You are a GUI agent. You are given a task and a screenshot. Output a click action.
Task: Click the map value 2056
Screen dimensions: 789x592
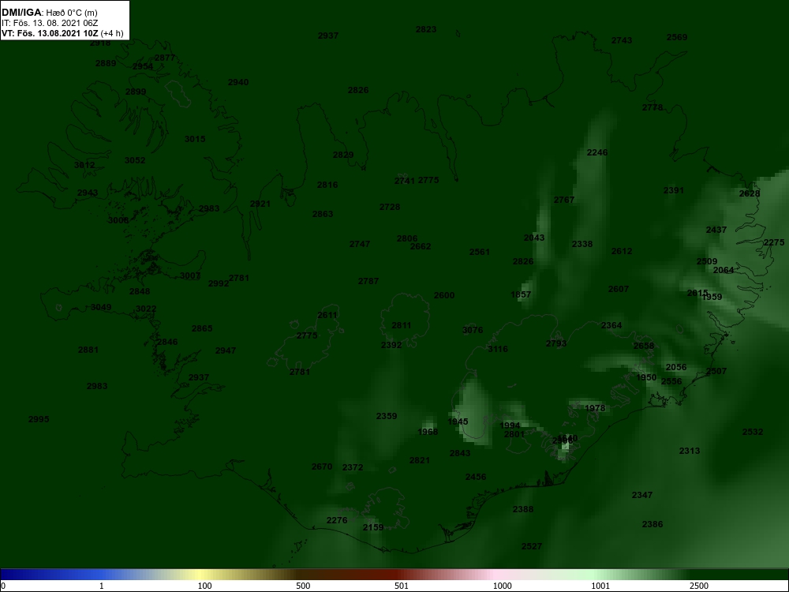click(676, 367)
